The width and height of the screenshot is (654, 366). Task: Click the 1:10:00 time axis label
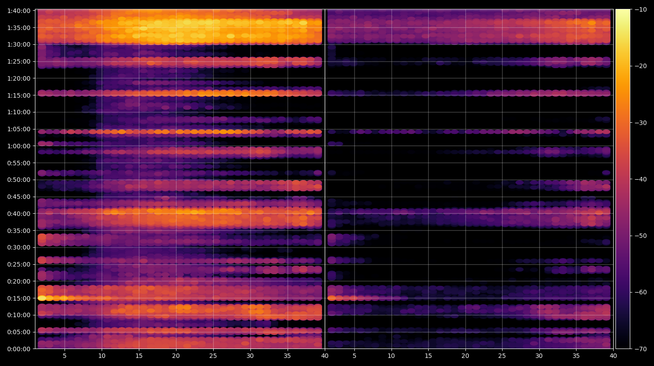click(19, 112)
